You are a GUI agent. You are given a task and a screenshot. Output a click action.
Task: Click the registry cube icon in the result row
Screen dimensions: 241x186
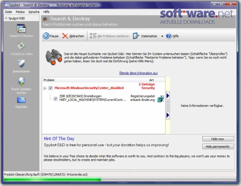click(x=160, y=99)
